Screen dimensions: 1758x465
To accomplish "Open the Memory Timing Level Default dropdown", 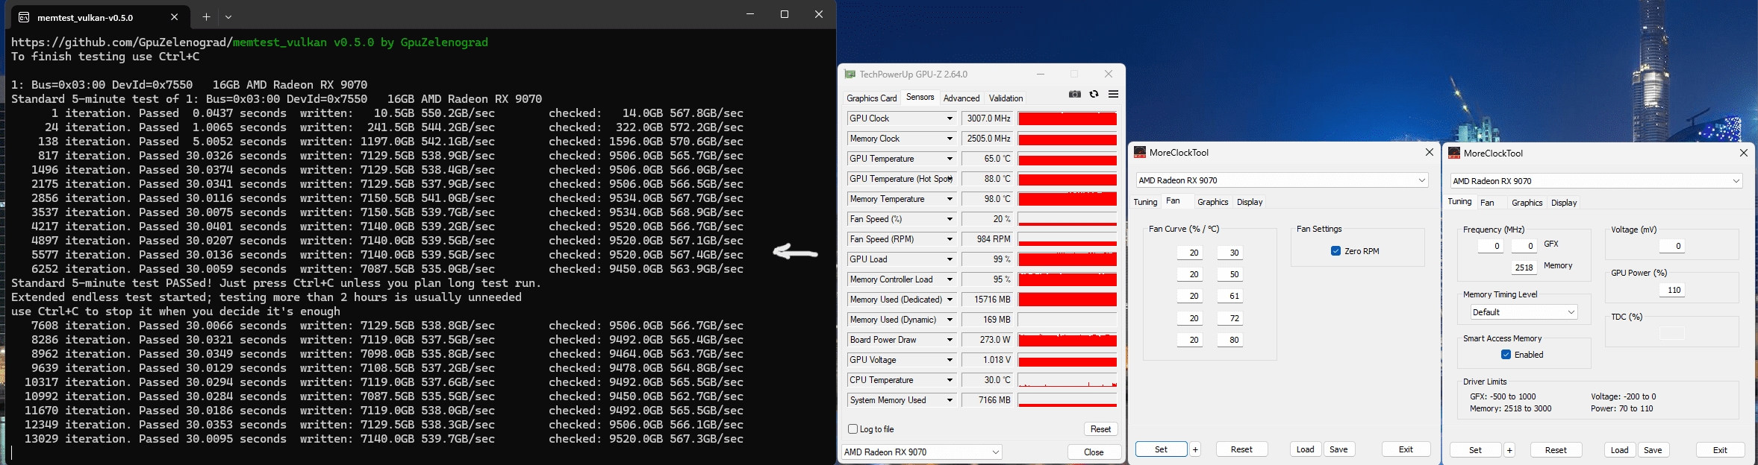I will [1524, 312].
